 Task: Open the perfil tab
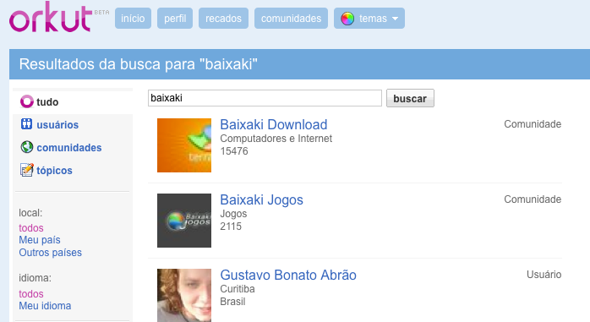coord(175,18)
